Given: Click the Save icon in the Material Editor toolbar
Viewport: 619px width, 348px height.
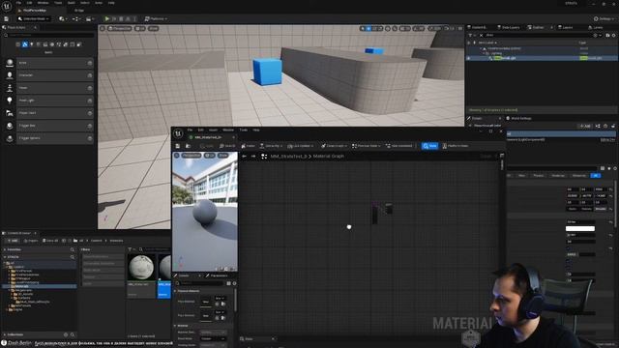Looking at the screenshot, I should point(178,146).
